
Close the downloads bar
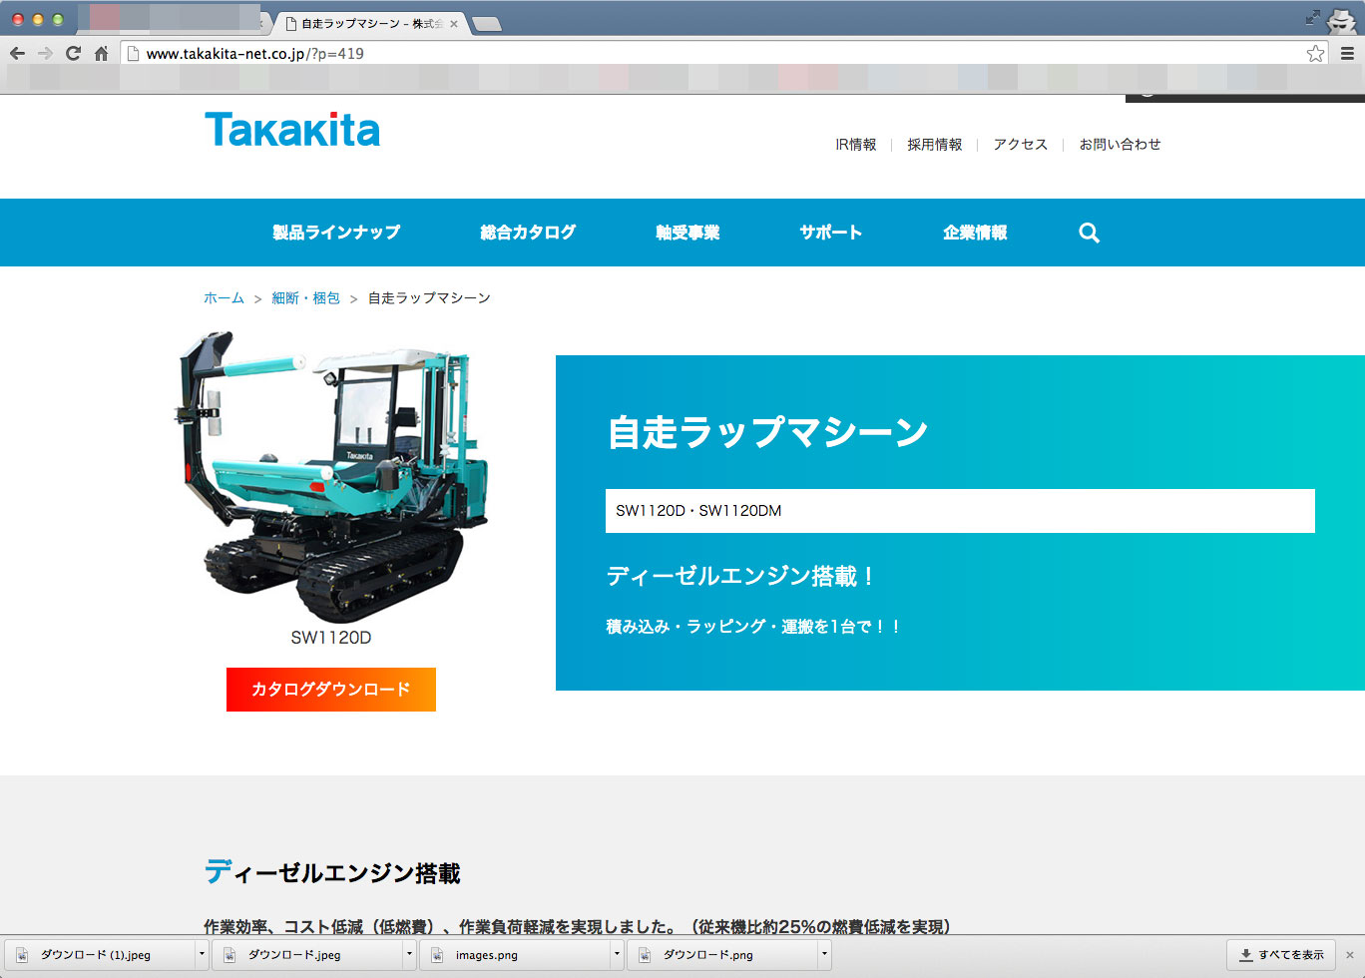click(1350, 955)
